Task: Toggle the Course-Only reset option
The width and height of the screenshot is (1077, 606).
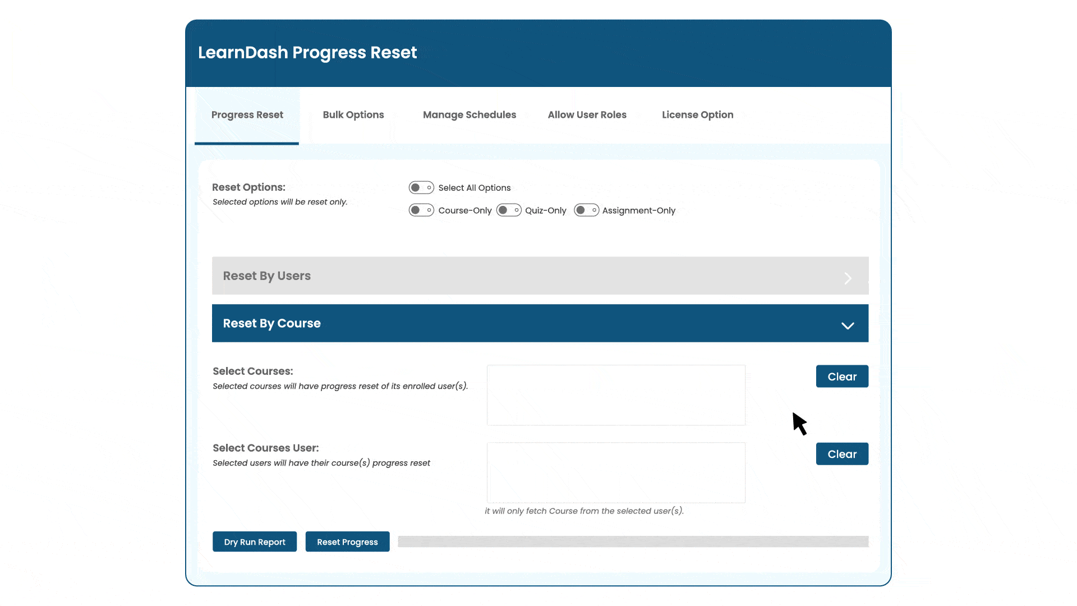Action: (421, 210)
